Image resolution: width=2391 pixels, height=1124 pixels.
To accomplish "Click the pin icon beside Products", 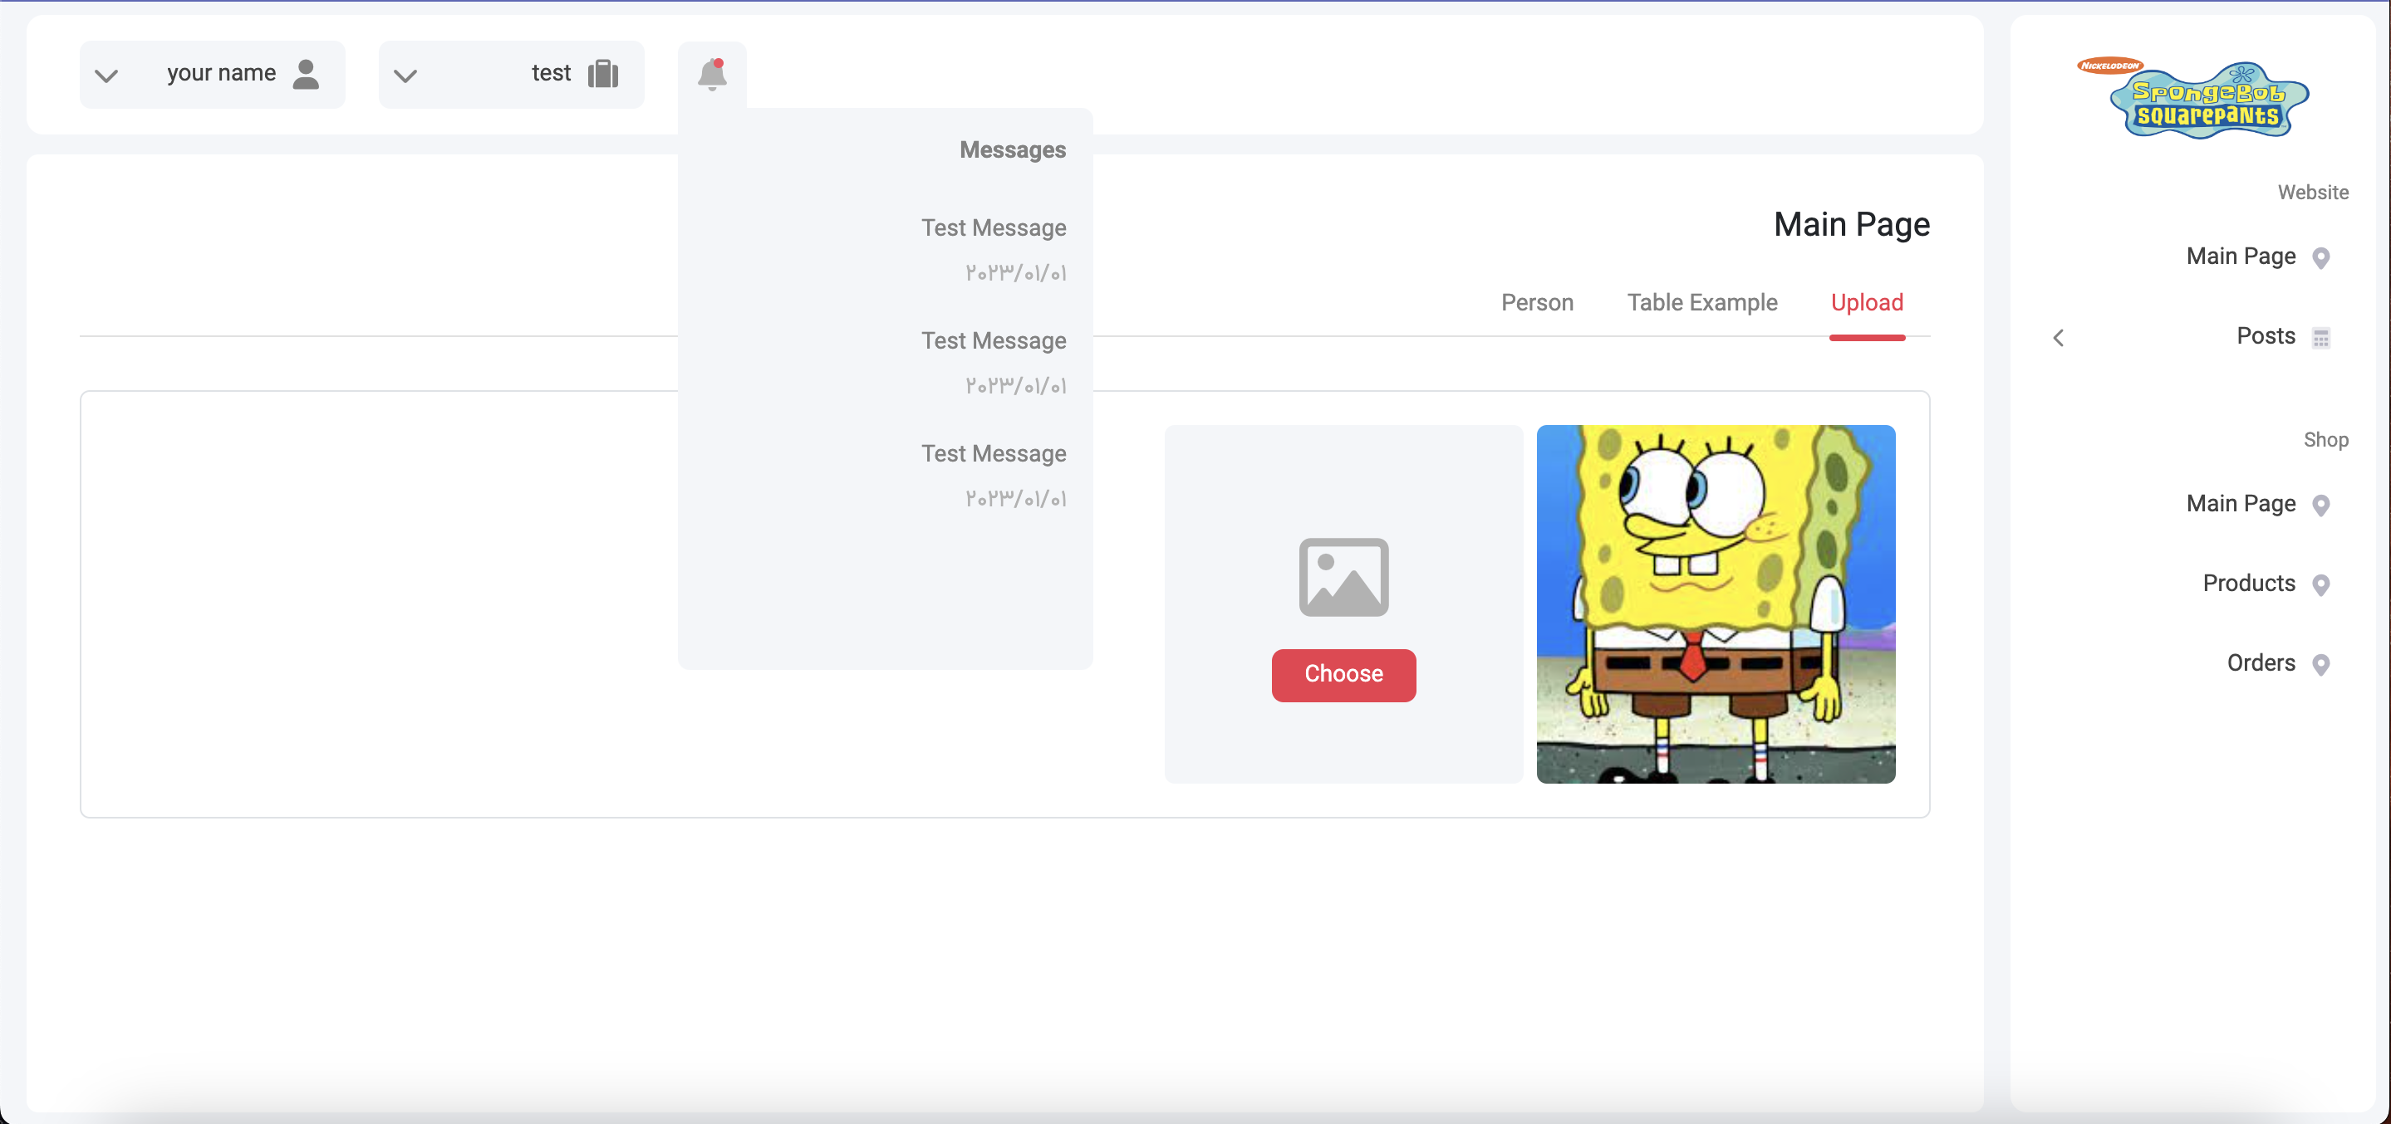I will (x=2320, y=584).
